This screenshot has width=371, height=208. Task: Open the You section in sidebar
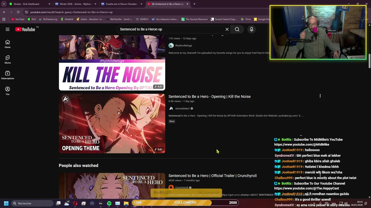tap(8, 91)
